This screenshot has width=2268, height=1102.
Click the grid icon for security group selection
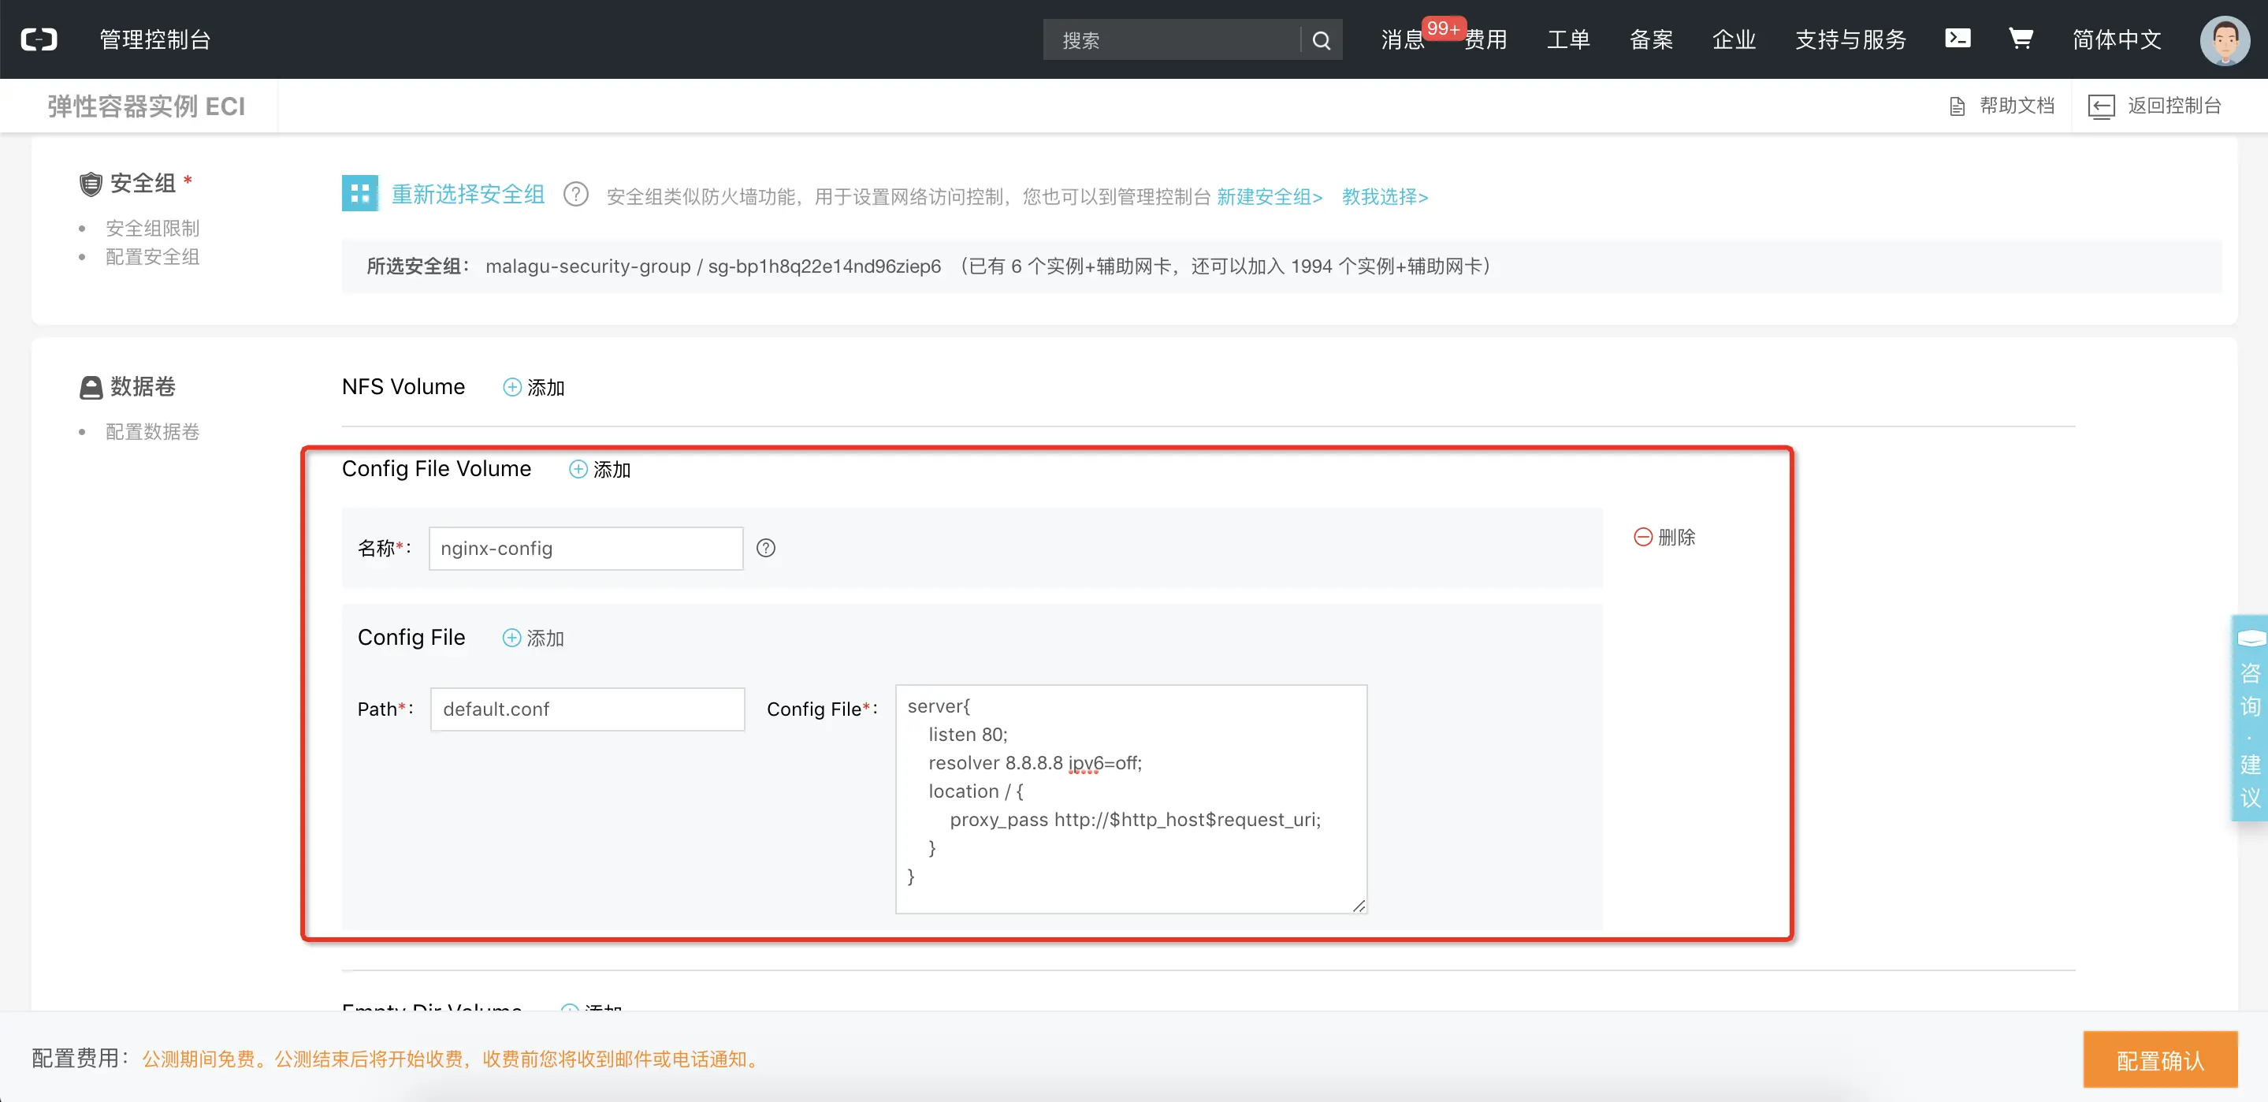pyautogui.click(x=359, y=194)
